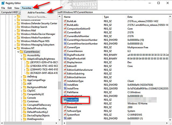Expand the Windows Media Foundation key
The image size is (172, 125).
click(15, 38)
